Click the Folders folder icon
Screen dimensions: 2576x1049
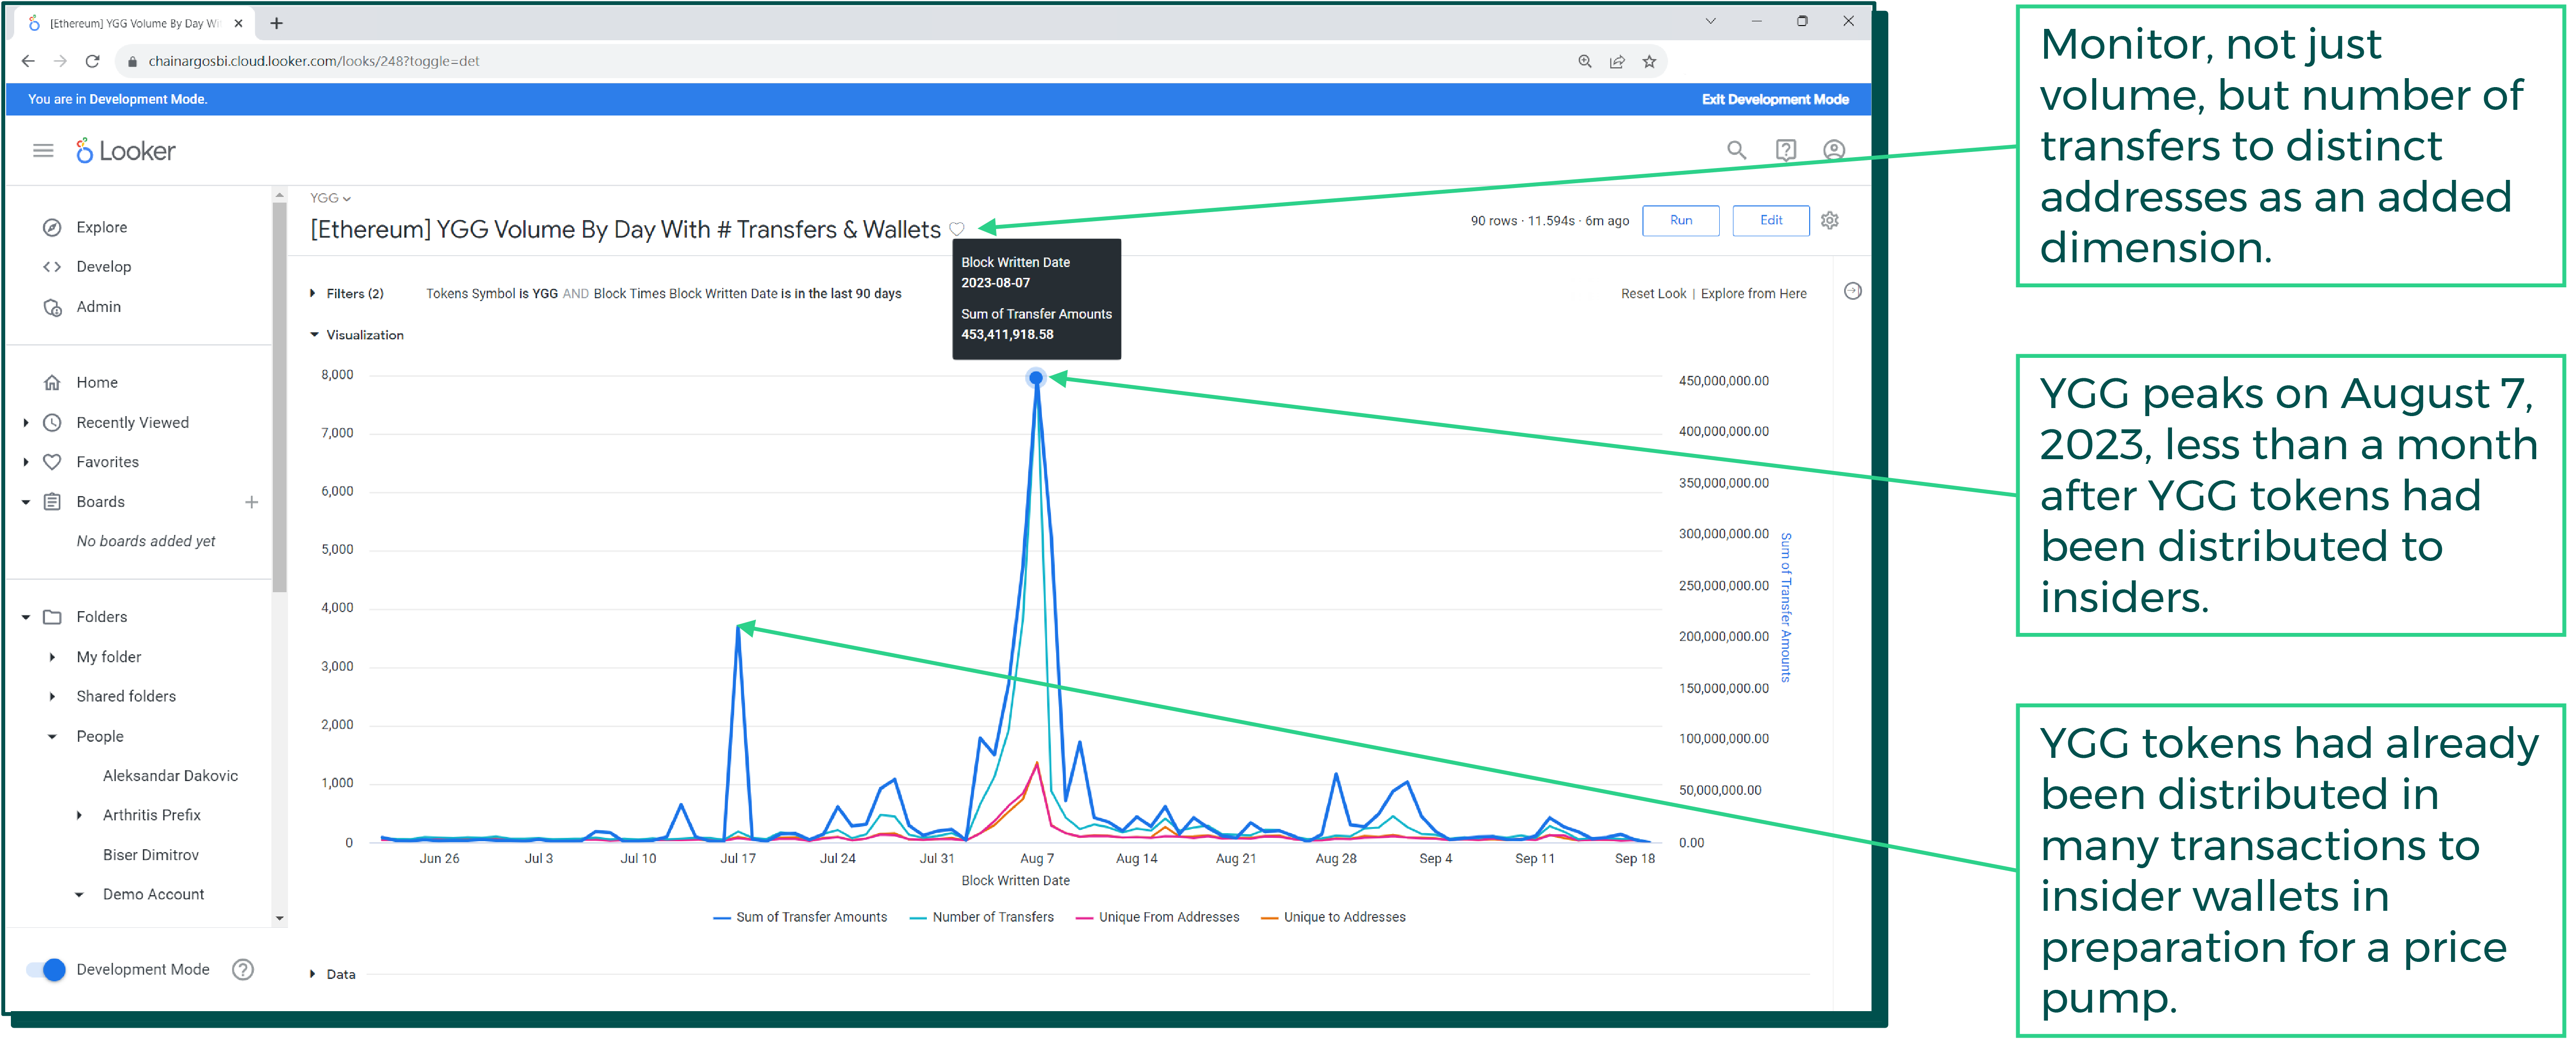(x=52, y=617)
